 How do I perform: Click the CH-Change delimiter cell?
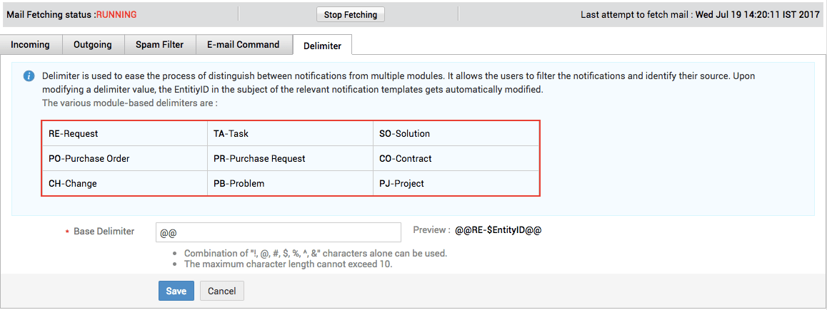[124, 184]
